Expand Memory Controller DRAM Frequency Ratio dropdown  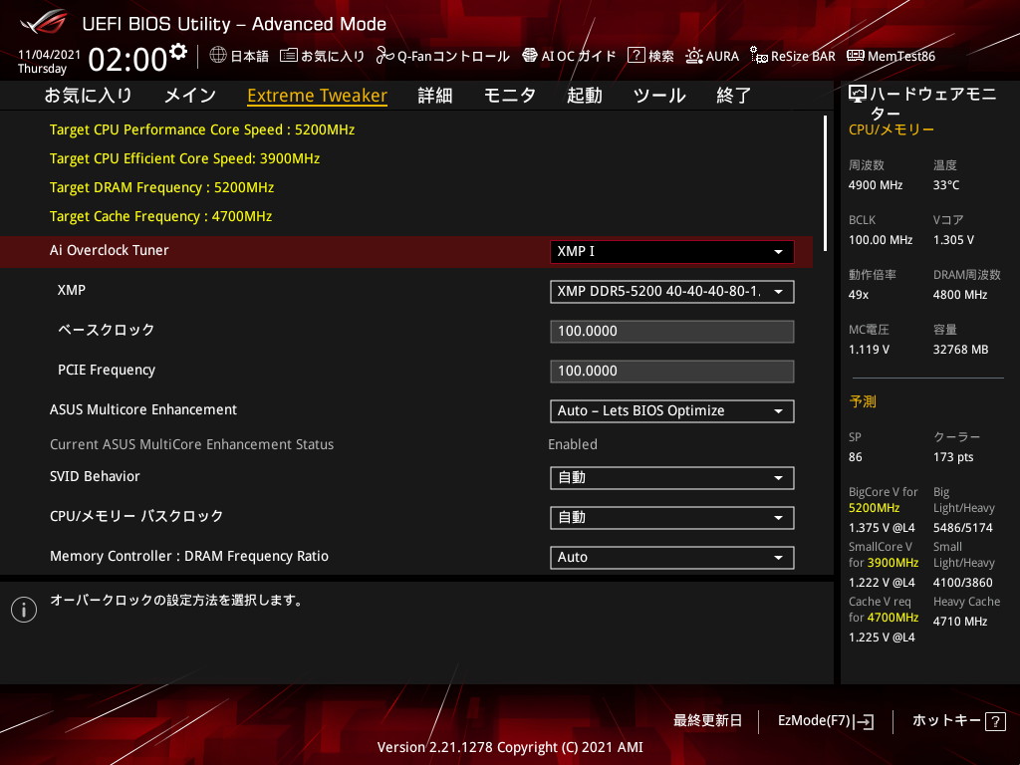point(671,558)
